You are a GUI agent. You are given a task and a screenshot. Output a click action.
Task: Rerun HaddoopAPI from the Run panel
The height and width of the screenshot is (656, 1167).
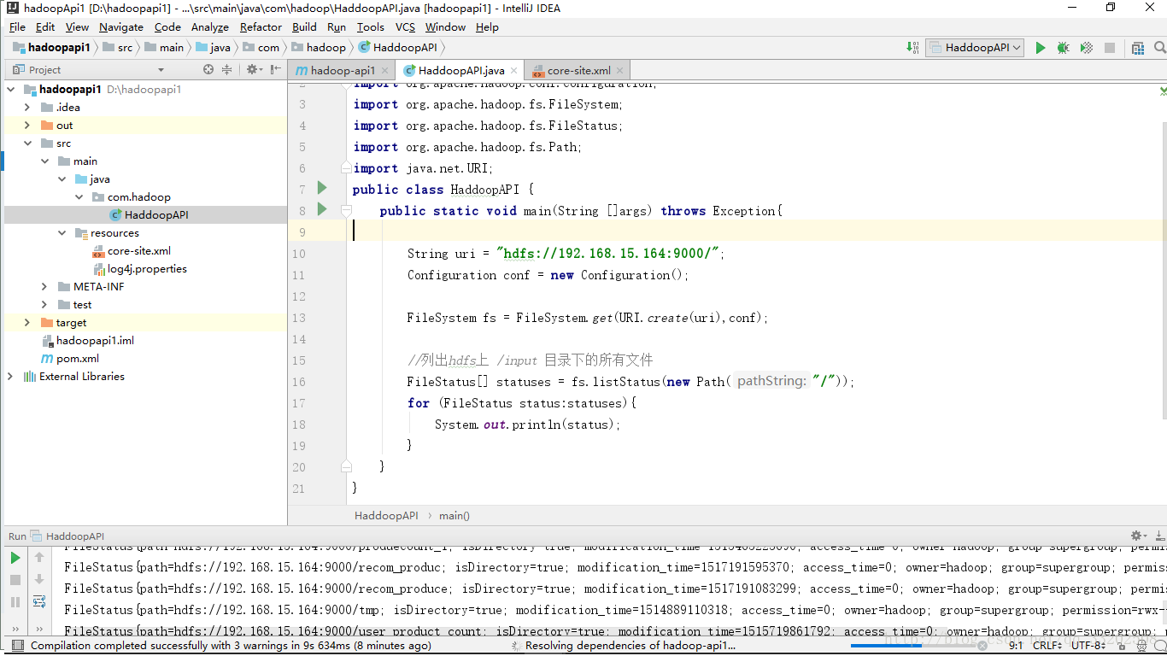(15, 558)
